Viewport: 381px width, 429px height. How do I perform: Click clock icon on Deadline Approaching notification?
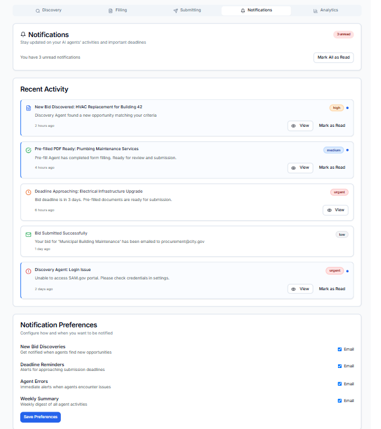click(29, 192)
